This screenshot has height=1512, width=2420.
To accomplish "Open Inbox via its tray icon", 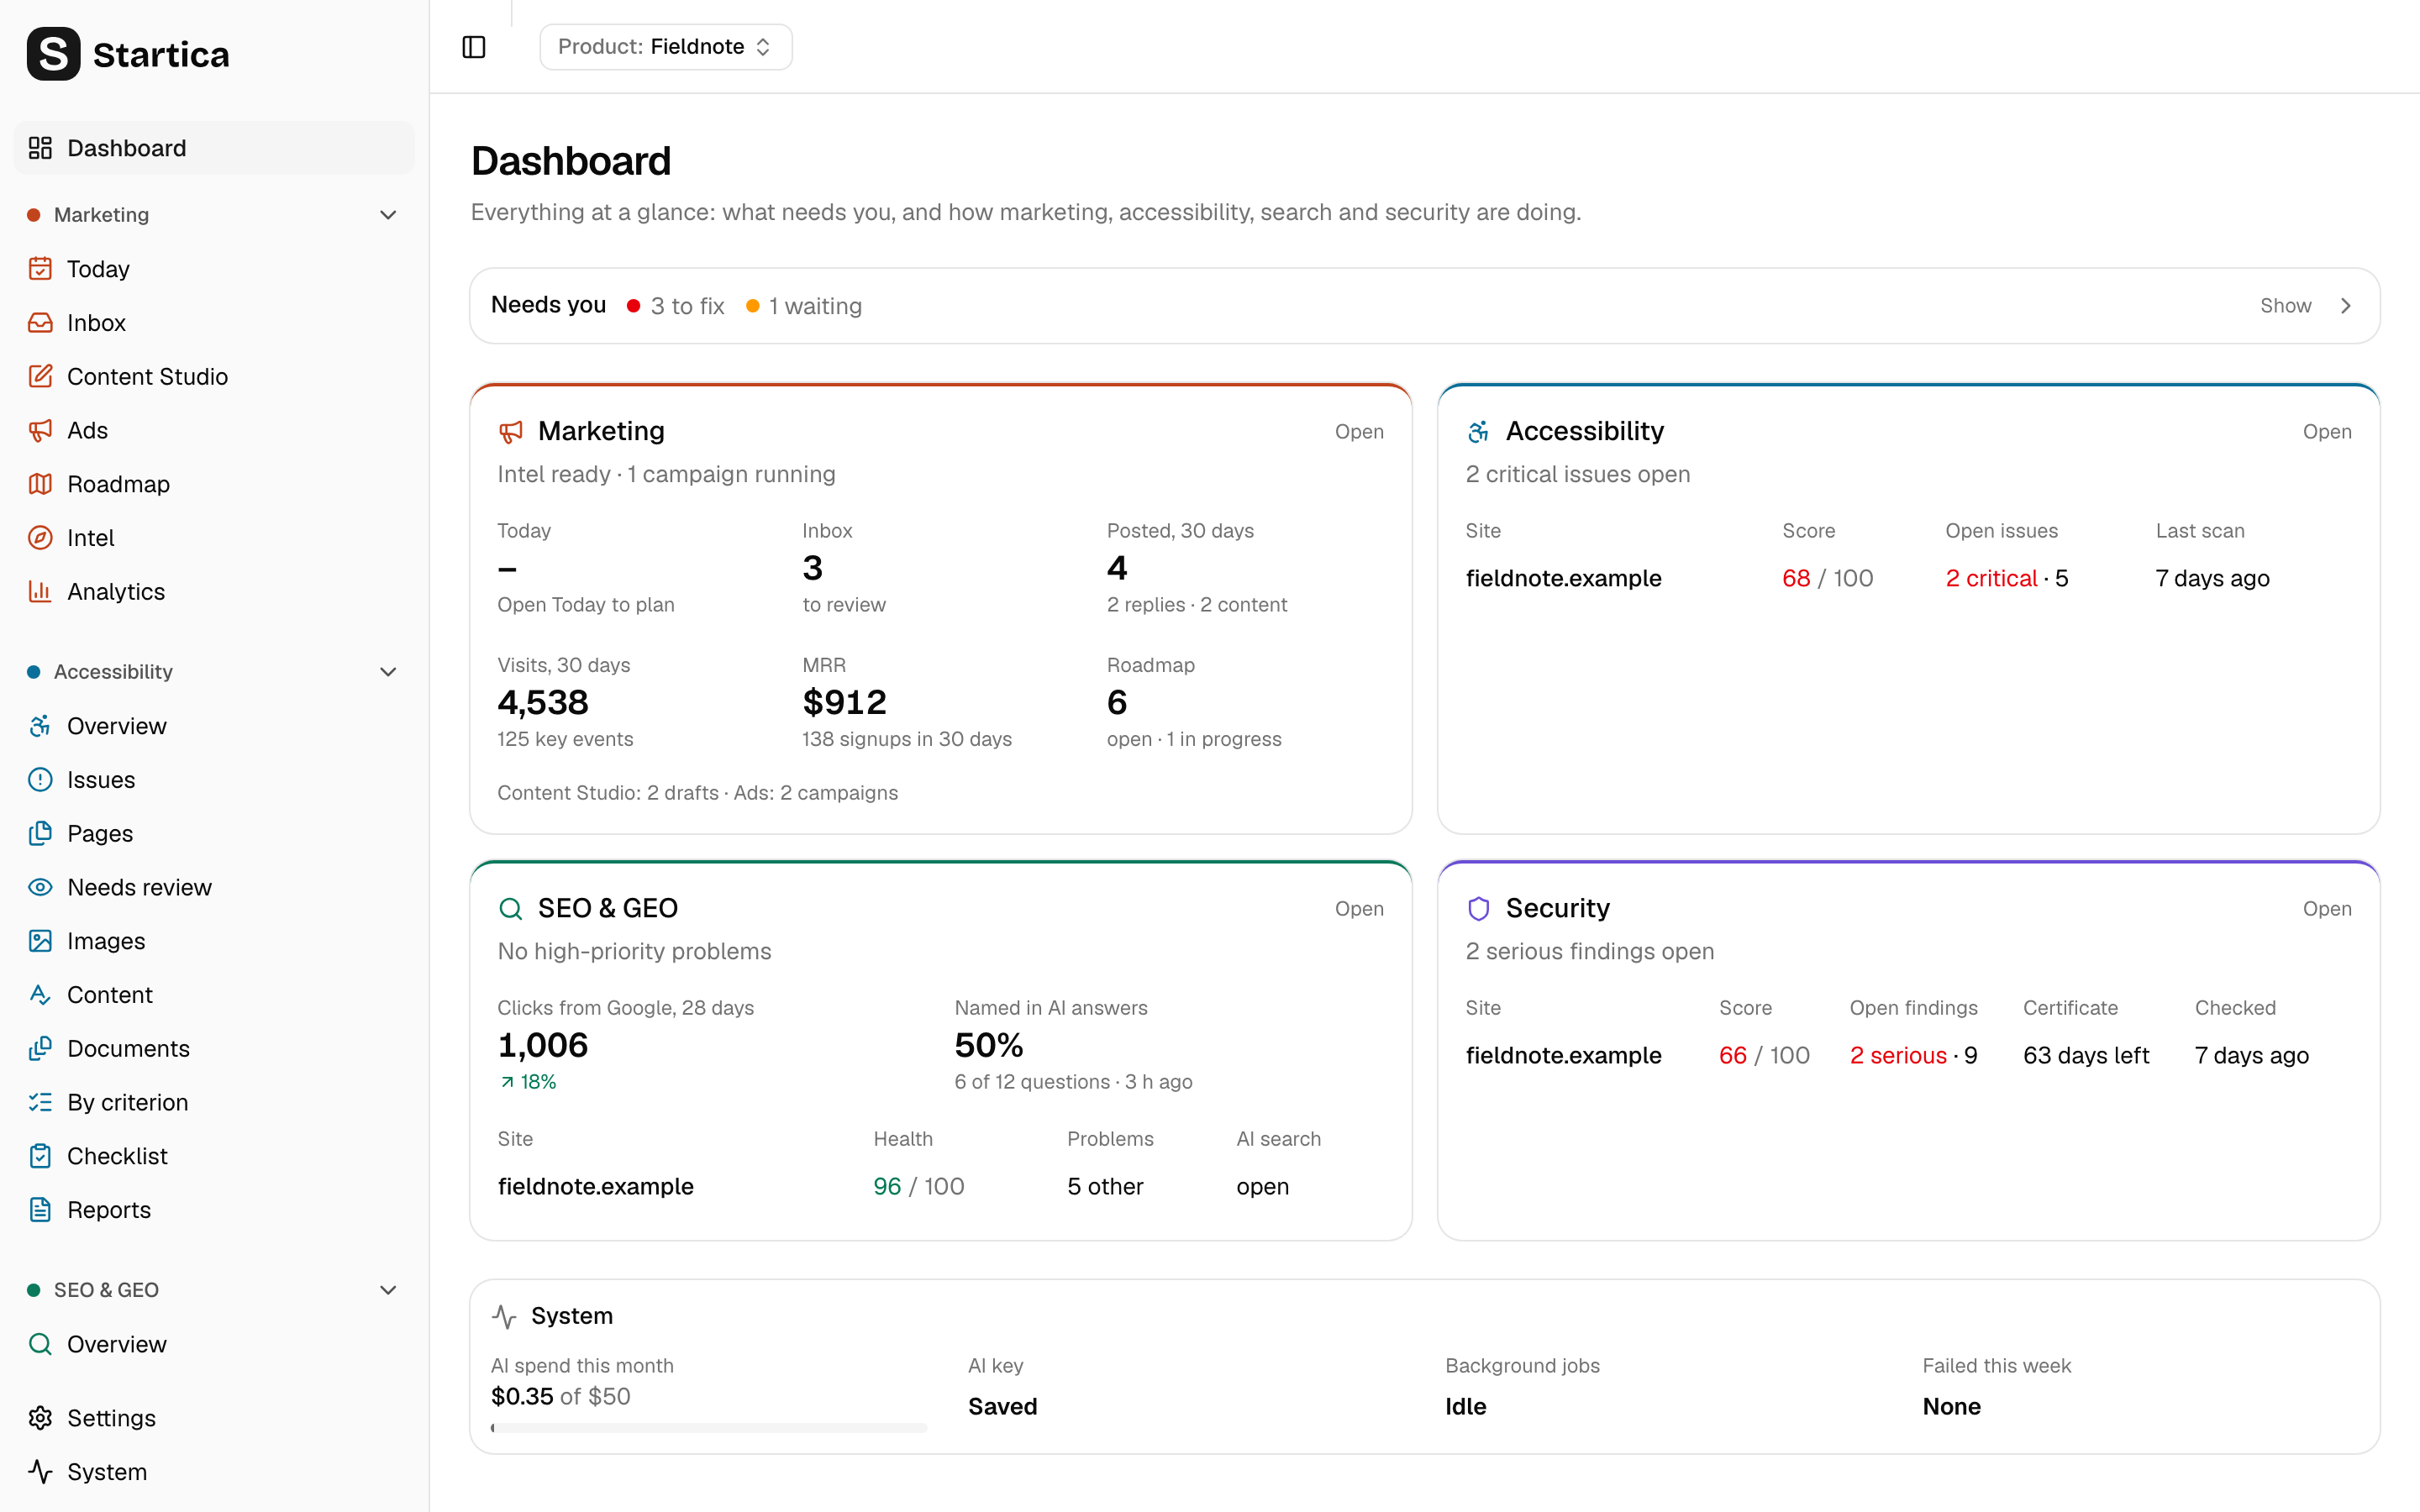I will coord(40,323).
